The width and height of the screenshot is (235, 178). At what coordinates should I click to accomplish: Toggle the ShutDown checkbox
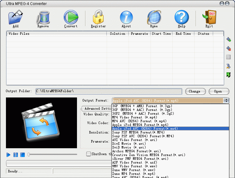click(89, 154)
